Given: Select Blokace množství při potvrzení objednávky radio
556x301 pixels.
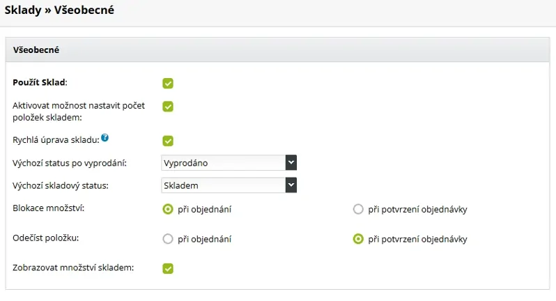Looking at the screenshot, I should 358,209.
